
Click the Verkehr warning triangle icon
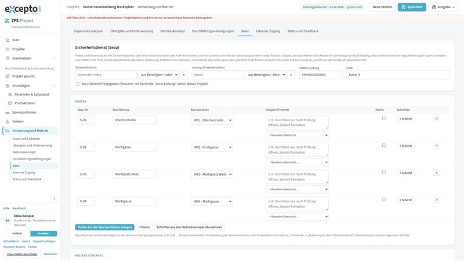[8, 122]
